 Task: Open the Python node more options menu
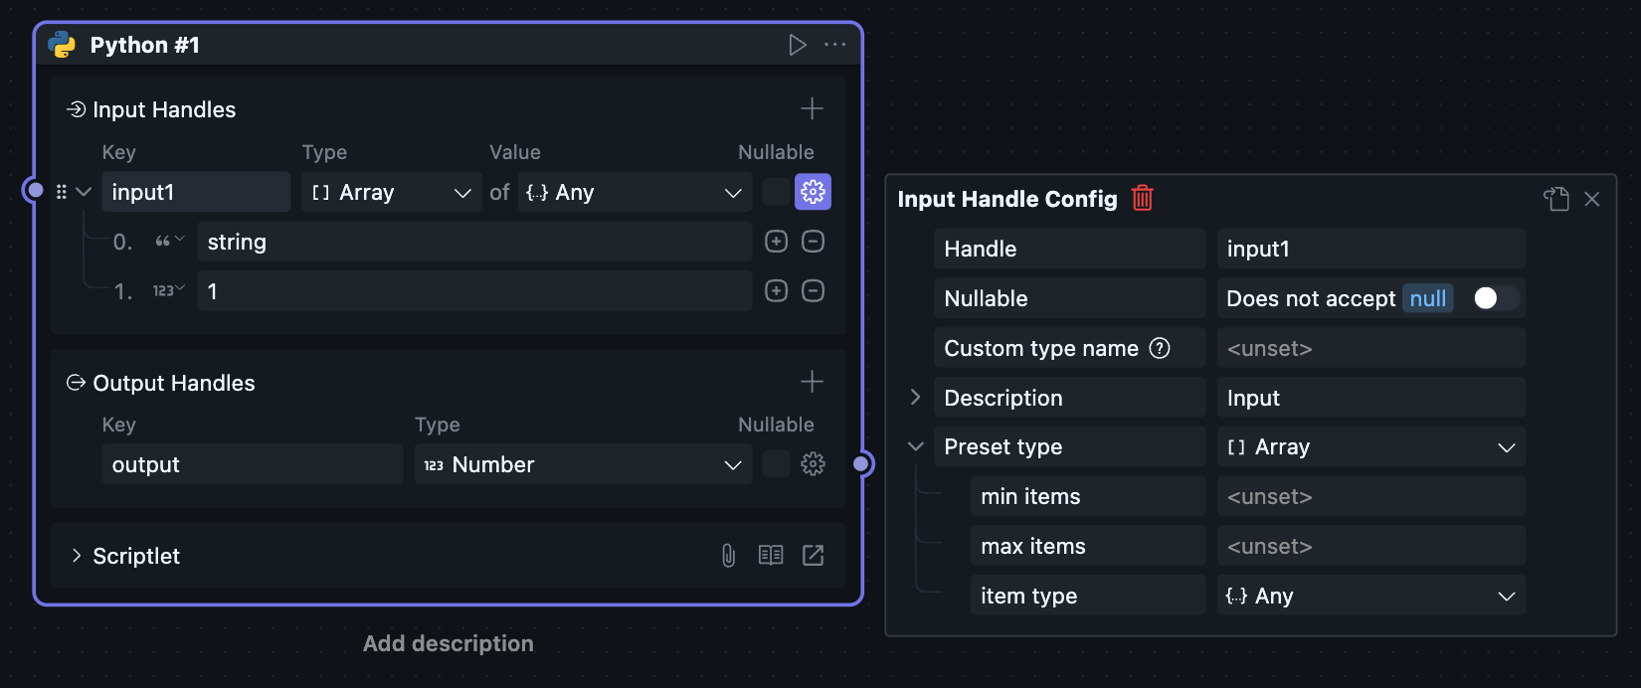pyautogui.click(x=835, y=45)
